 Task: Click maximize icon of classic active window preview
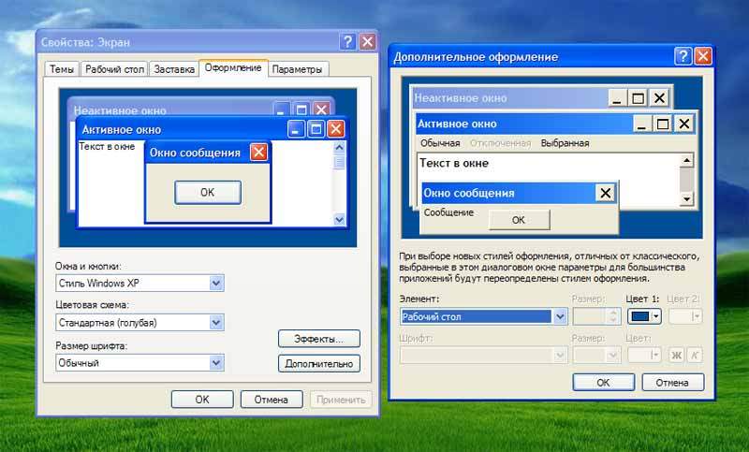[663, 124]
